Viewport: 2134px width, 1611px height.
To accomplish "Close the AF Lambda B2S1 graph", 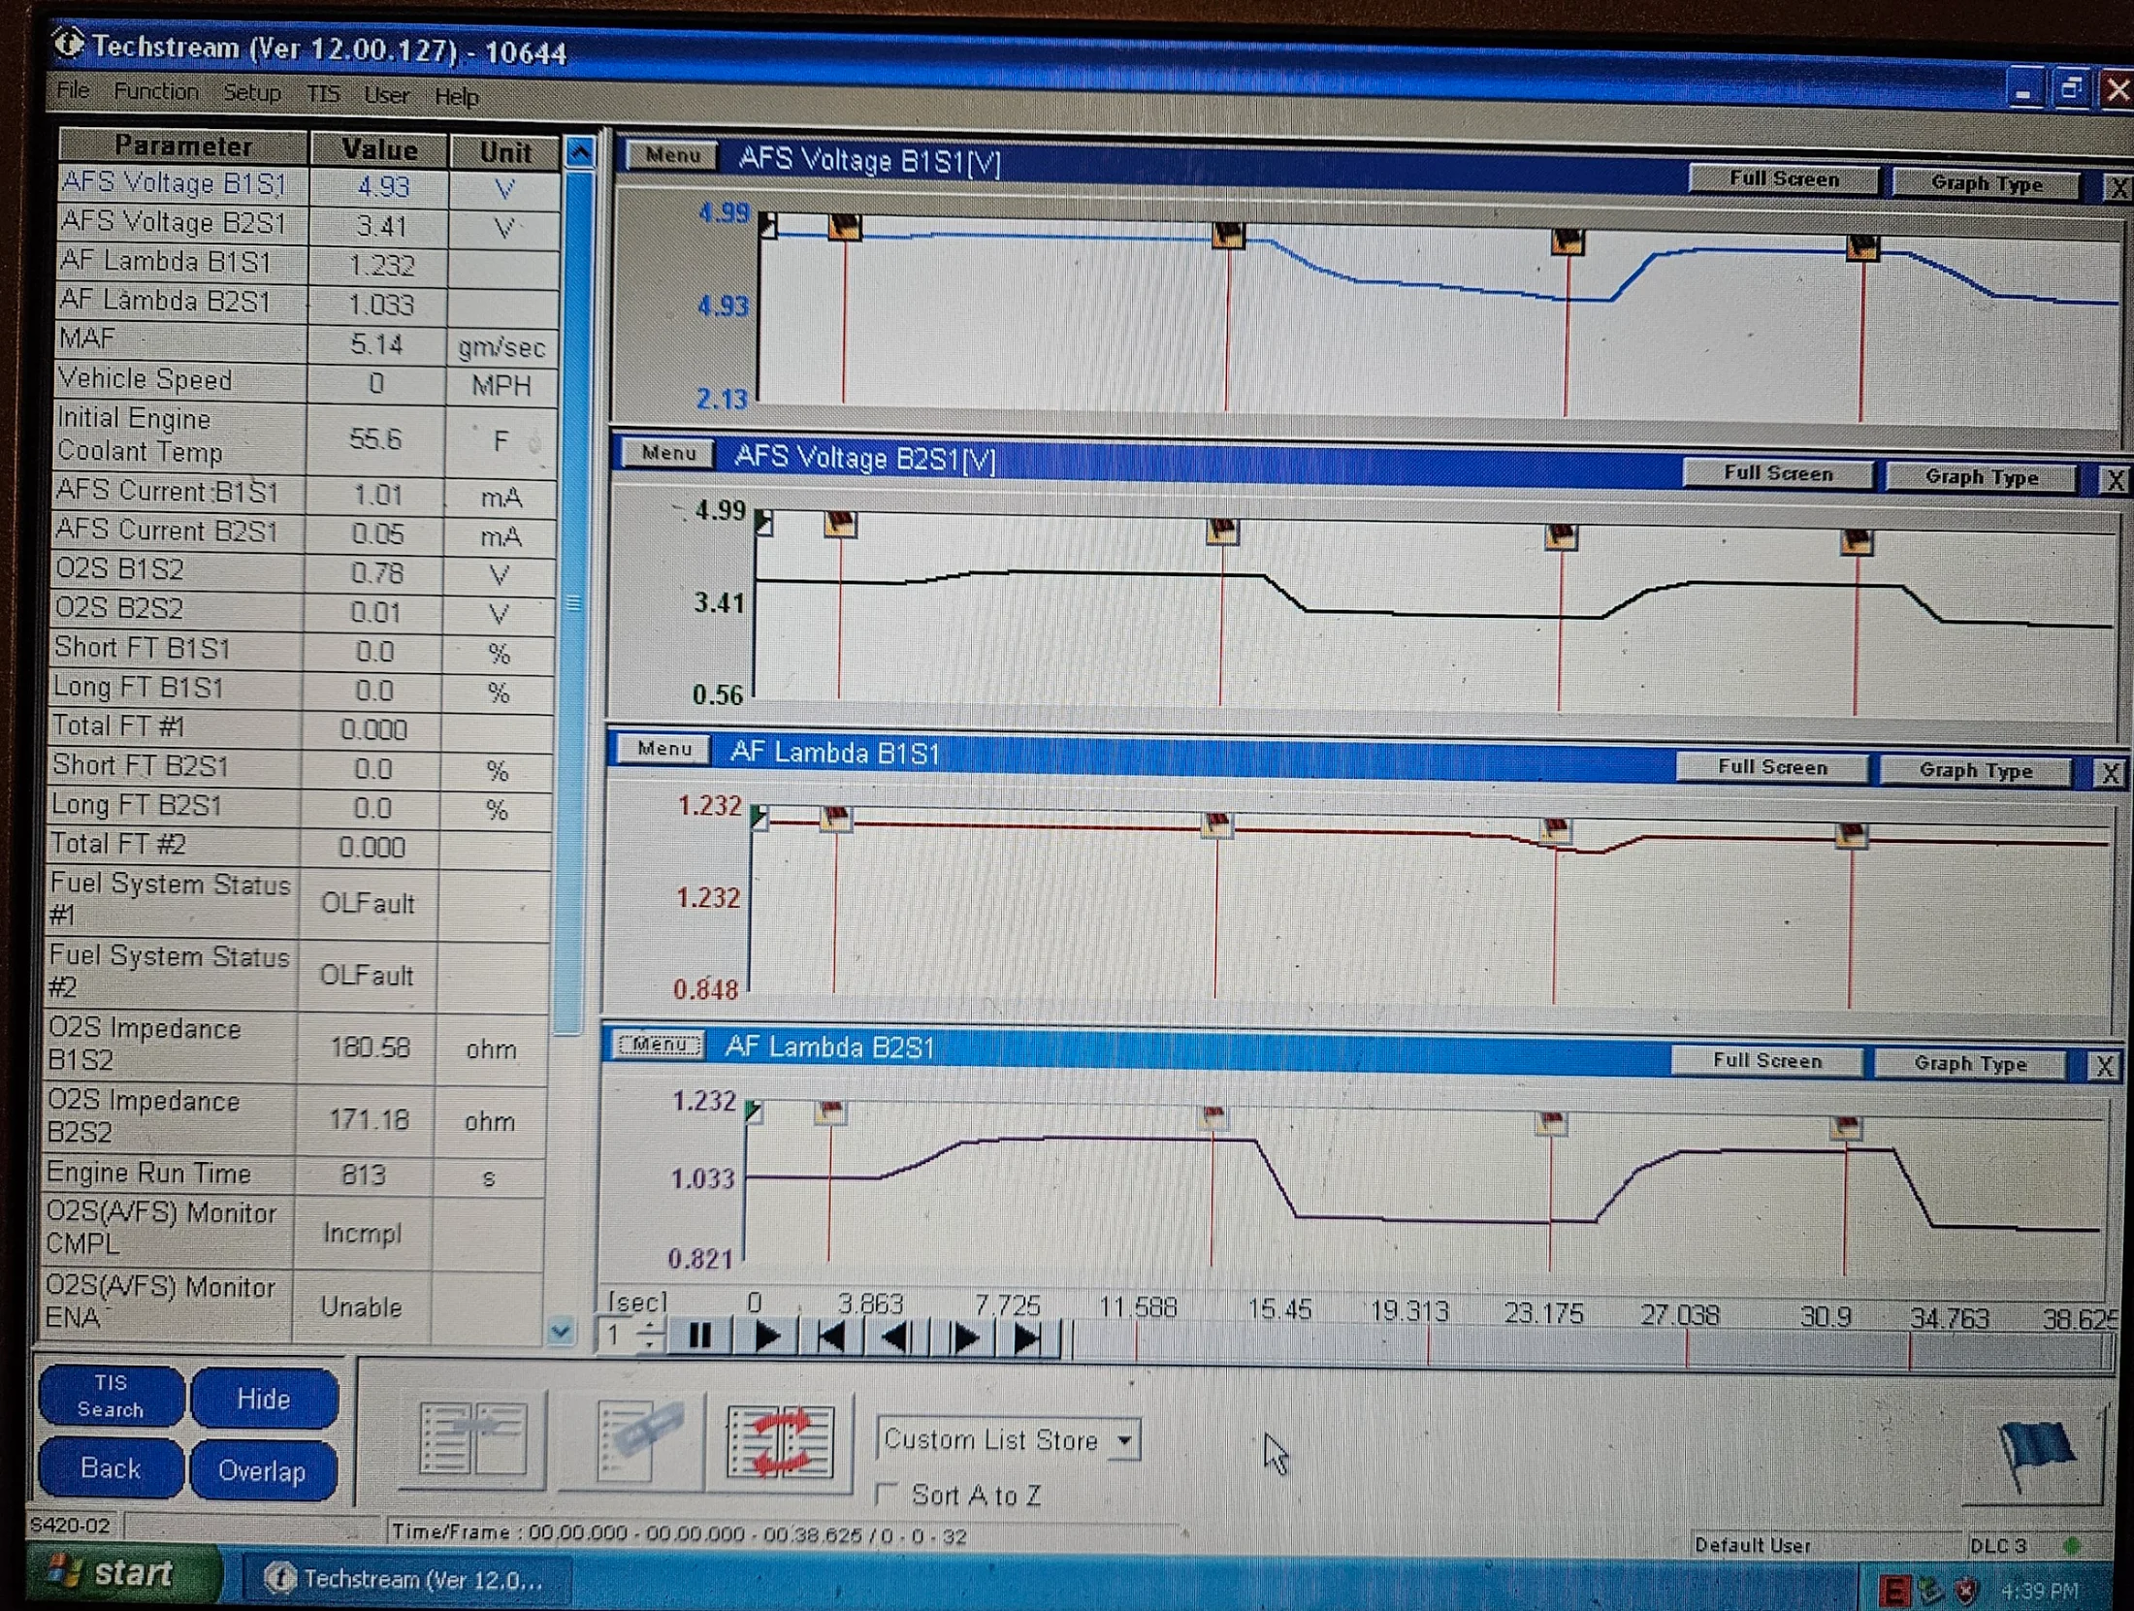I will click(x=2104, y=1067).
